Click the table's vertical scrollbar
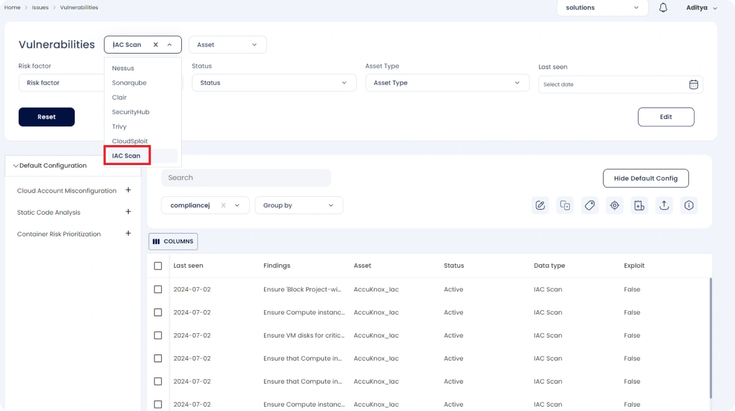Image resolution: width=735 pixels, height=411 pixels. 710,336
